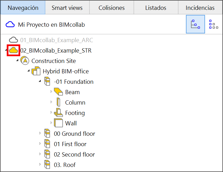The image size is (223, 172).
Task: Select the 02_BIMcollab_Example_STR model
Action: point(56,51)
